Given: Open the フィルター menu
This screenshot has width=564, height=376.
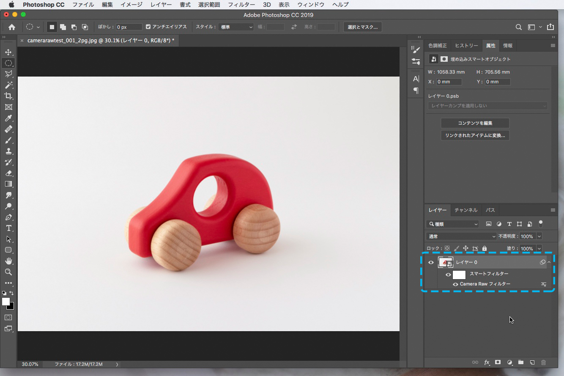Looking at the screenshot, I should point(241,5).
